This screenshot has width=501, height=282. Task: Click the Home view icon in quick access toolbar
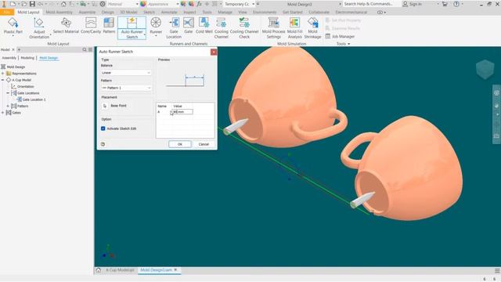tap(63, 4)
